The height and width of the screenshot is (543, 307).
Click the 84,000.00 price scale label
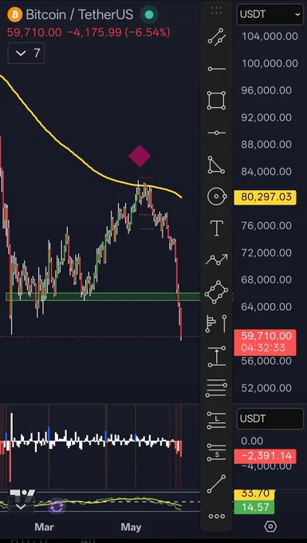(266, 172)
